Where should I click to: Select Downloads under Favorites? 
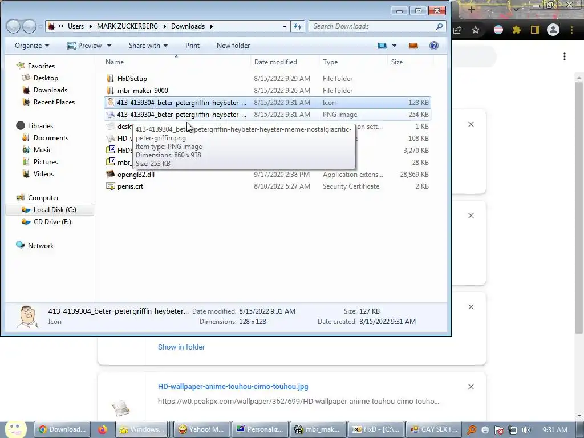[x=50, y=90]
